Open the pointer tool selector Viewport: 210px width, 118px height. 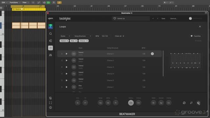tap(165, 2)
